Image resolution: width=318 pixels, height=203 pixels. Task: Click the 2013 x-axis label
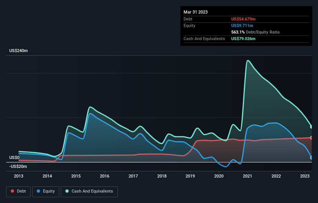19,176
